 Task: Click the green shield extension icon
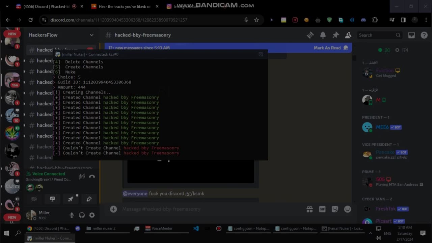point(329,20)
